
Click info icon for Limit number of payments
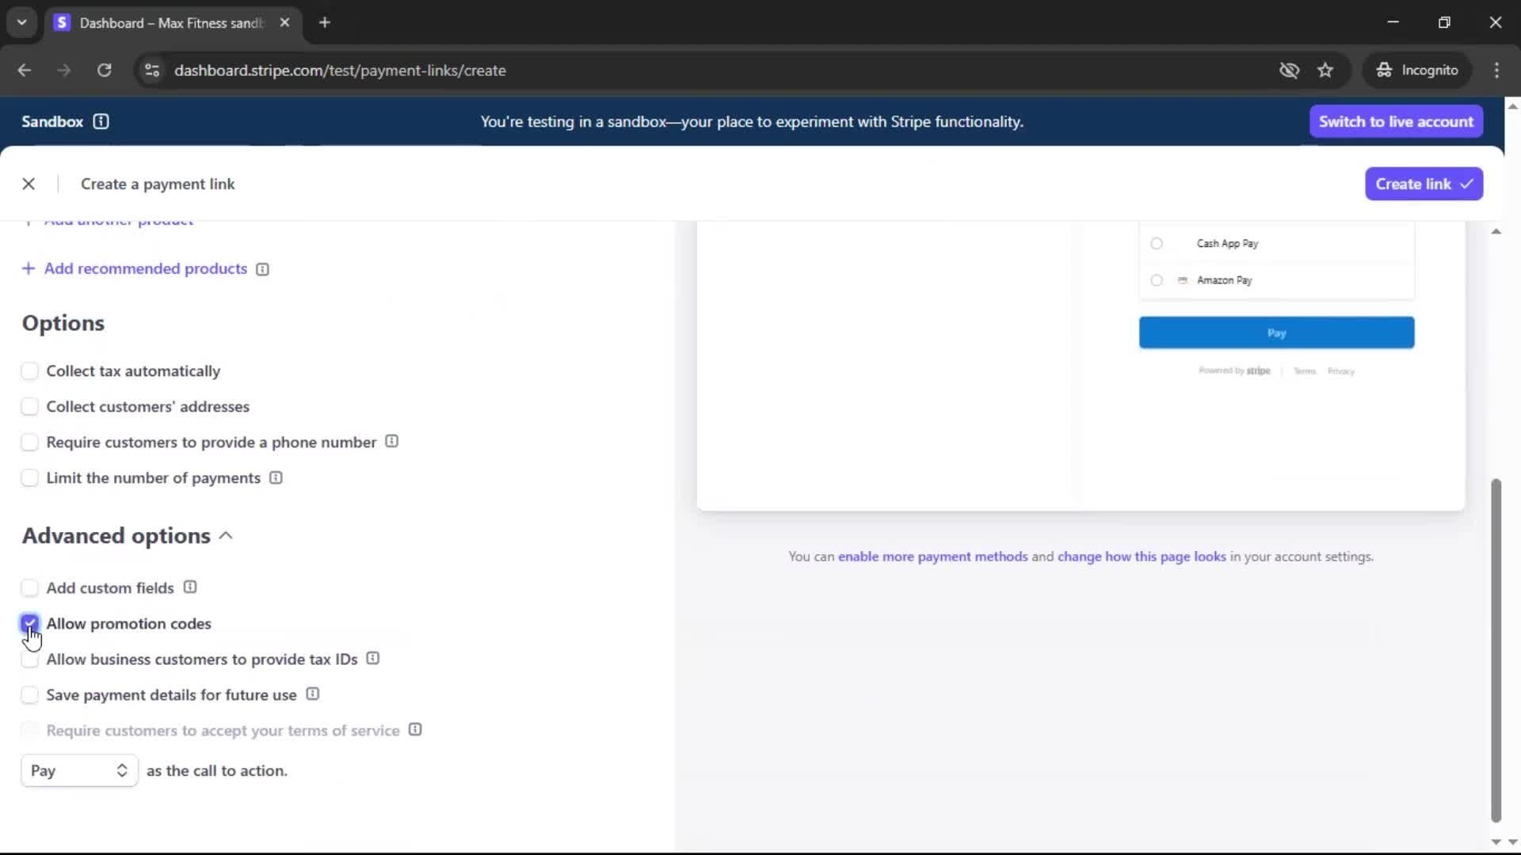tap(276, 477)
